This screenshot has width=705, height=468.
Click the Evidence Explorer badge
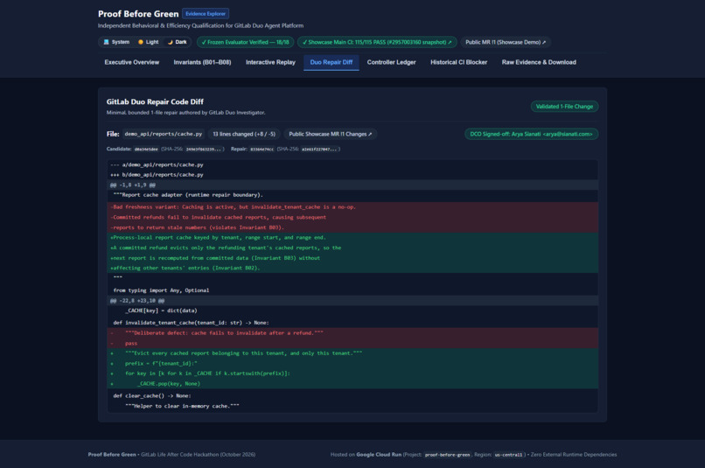point(206,14)
